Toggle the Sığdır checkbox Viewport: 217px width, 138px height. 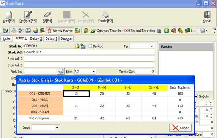(197, 96)
